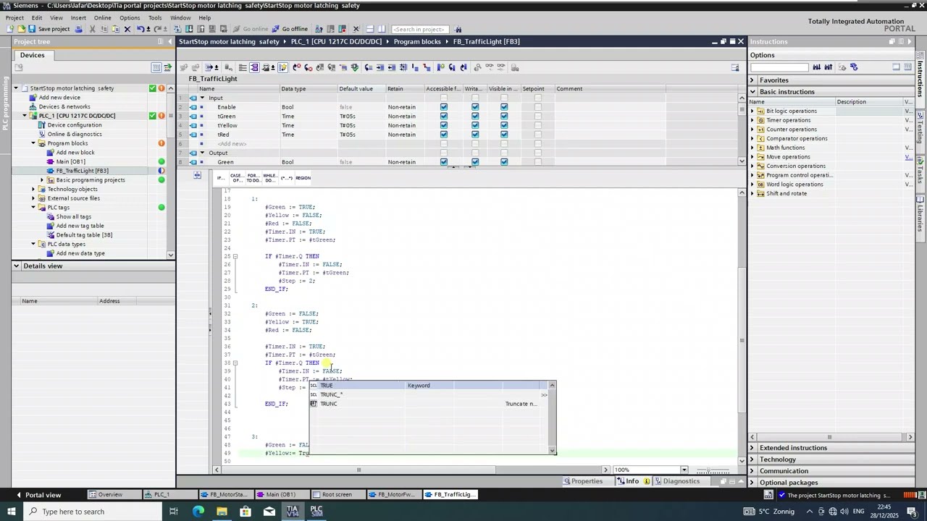Image resolution: width=927 pixels, height=521 pixels.
Task: Insert a comment section (*...*) template
Action: [x=286, y=177]
